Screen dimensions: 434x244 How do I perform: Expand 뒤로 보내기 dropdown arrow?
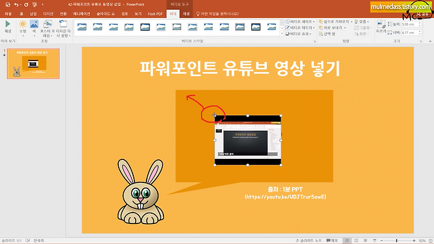point(345,28)
